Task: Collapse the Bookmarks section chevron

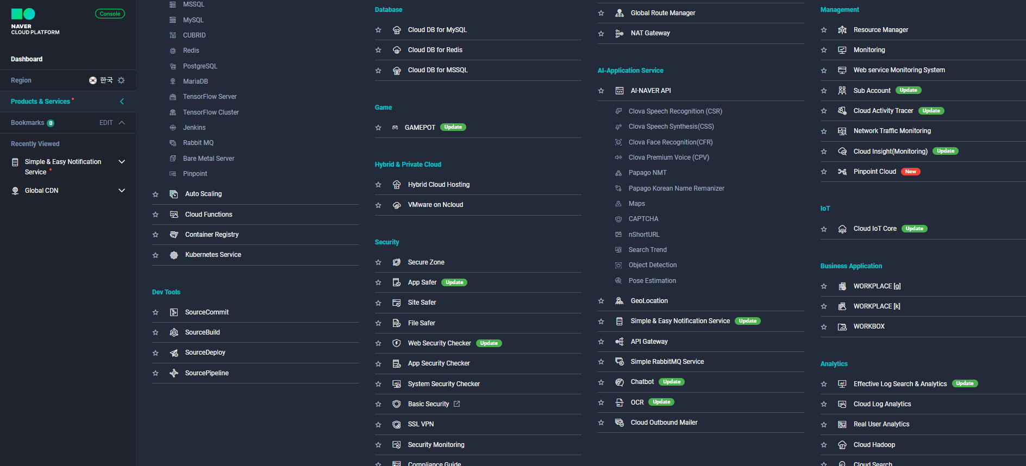Action: coord(122,123)
